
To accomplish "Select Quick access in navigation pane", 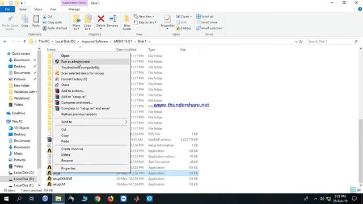I will (x=19, y=54).
